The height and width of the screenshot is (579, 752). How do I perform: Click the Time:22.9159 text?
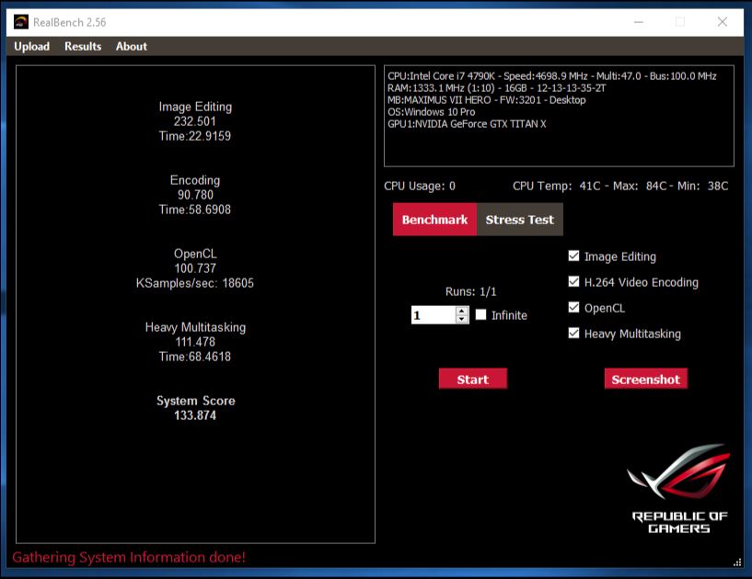click(x=195, y=136)
